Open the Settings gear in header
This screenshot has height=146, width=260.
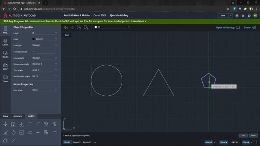tap(243, 15)
